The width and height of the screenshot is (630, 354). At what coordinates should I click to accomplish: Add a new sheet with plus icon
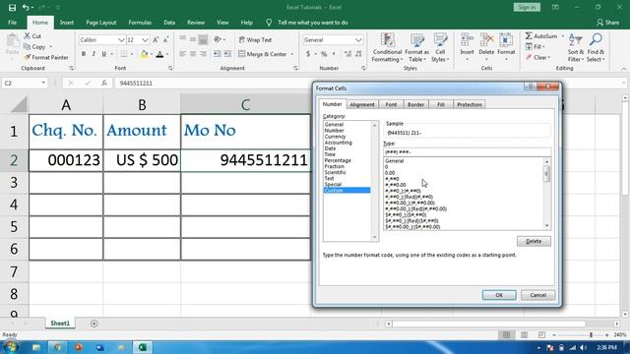coord(94,324)
